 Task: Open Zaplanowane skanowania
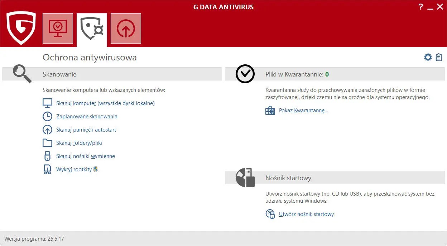(87, 117)
